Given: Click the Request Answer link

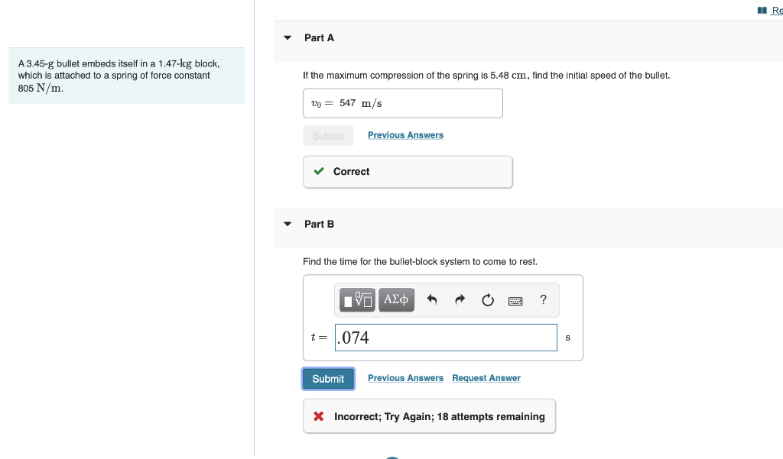Looking at the screenshot, I should coord(486,378).
